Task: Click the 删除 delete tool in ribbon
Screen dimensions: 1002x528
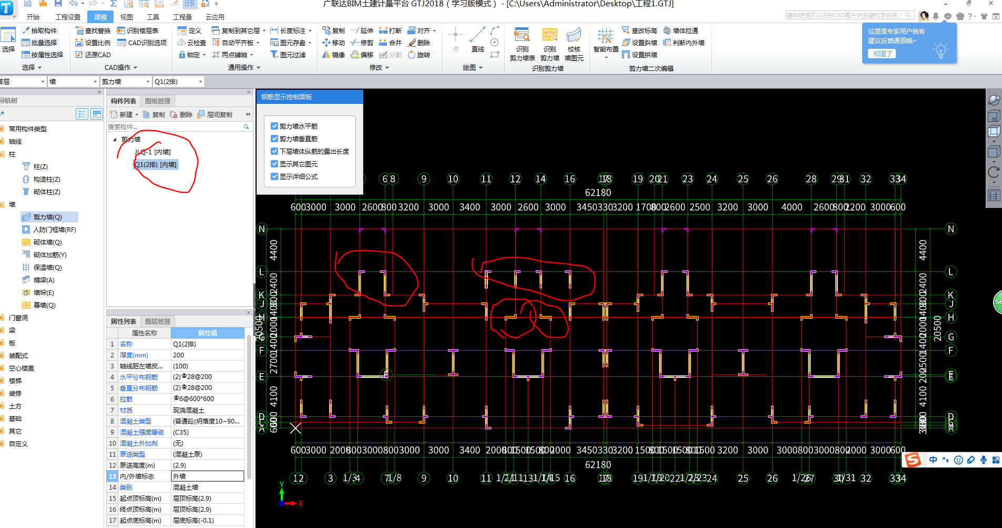Action: pos(419,43)
